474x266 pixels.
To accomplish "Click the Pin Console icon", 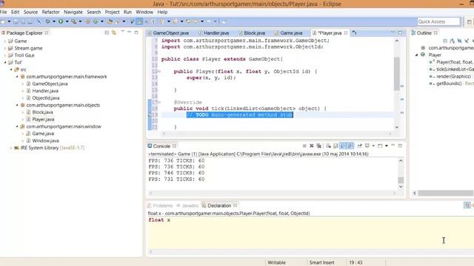I will (359, 146).
